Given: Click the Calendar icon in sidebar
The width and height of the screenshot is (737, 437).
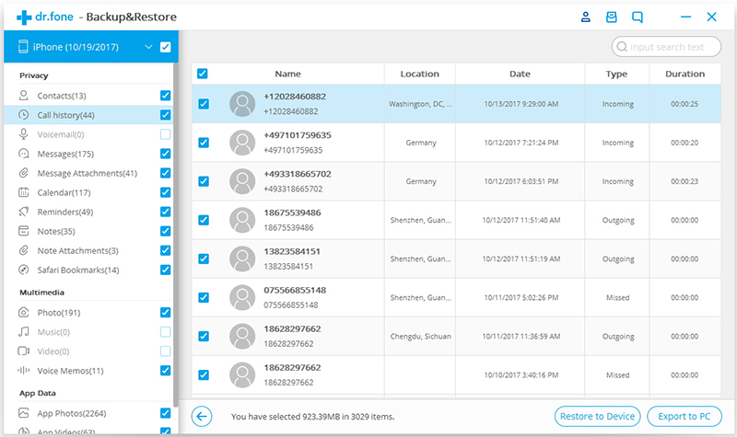Looking at the screenshot, I should tap(24, 192).
